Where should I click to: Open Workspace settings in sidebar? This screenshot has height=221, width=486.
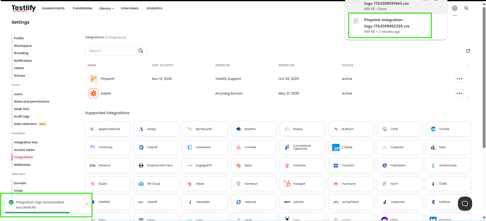tap(23, 46)
